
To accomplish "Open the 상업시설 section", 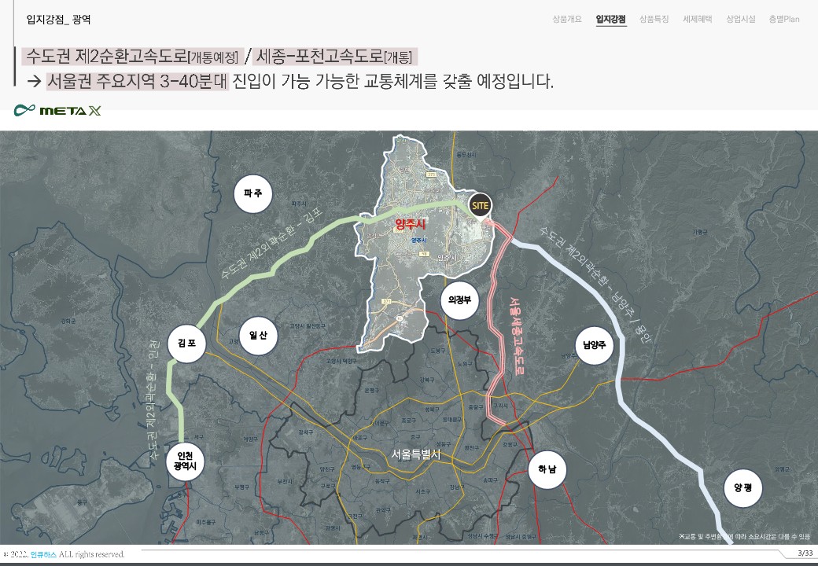I will pos(740,20).
